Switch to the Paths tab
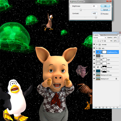 [x=102, y=35]
